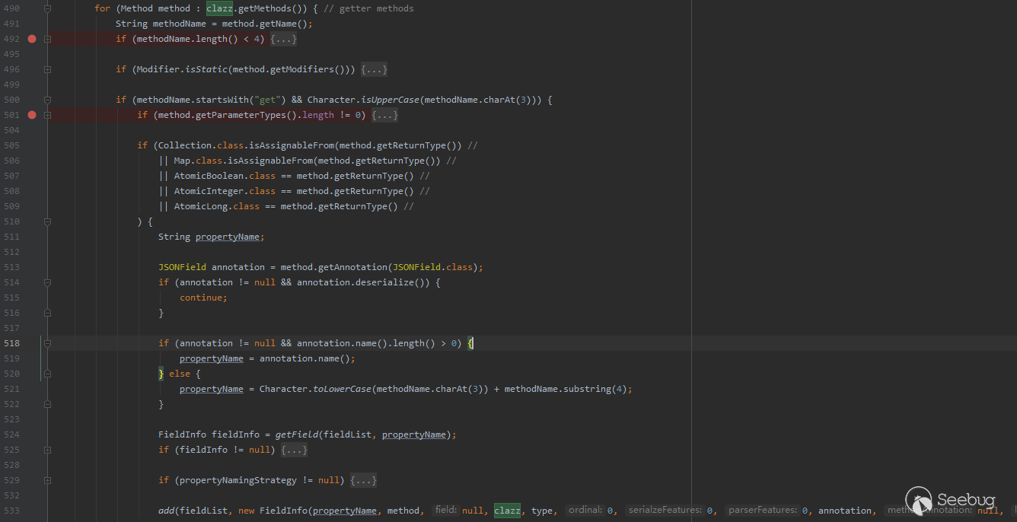Toggle the red breakpoint at line 501
The width and height of the screenshot is (1017, 522).
tap(32, 115)
